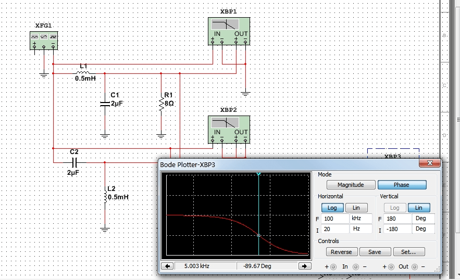Save the Bode plot data

375,252
